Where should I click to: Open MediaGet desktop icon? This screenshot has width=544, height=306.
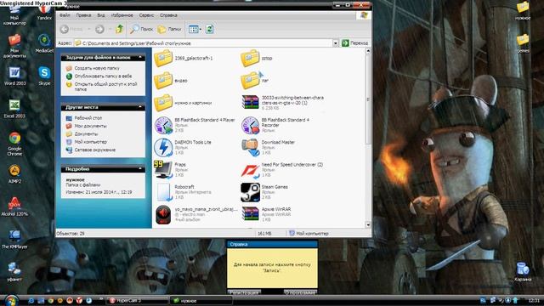[x=44, y=43]
